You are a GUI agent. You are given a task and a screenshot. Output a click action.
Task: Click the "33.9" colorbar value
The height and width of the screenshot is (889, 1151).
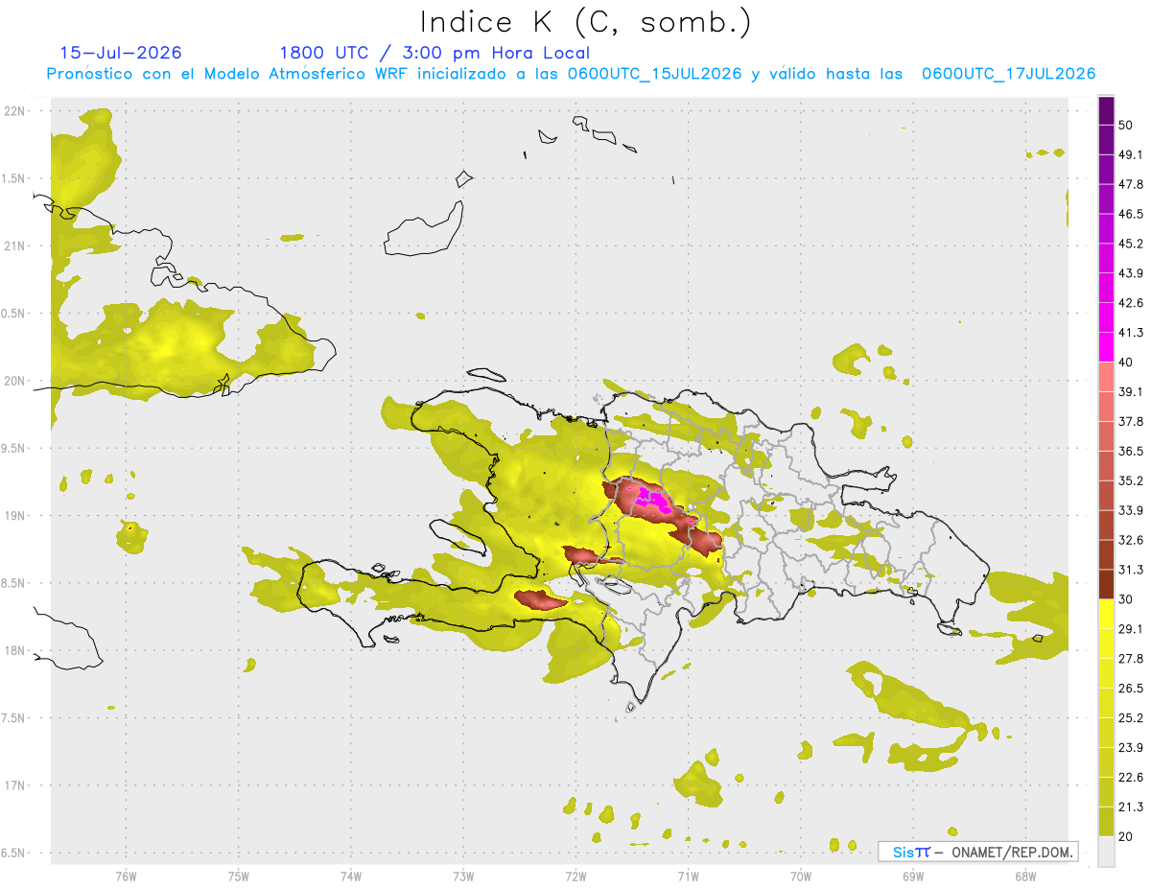1131,510
